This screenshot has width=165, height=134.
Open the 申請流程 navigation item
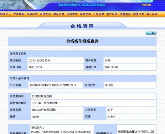[x=32, y=14]
